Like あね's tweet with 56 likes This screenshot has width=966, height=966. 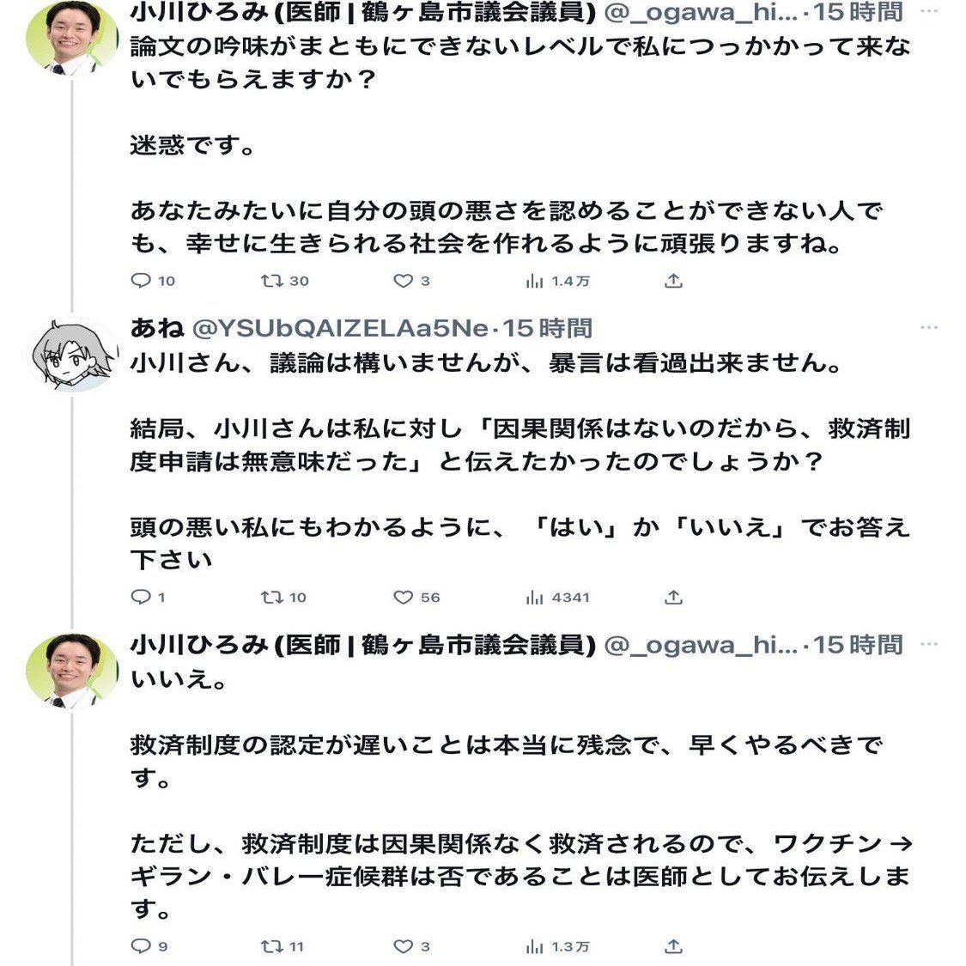pyautogui.click(x=416, y=597)
